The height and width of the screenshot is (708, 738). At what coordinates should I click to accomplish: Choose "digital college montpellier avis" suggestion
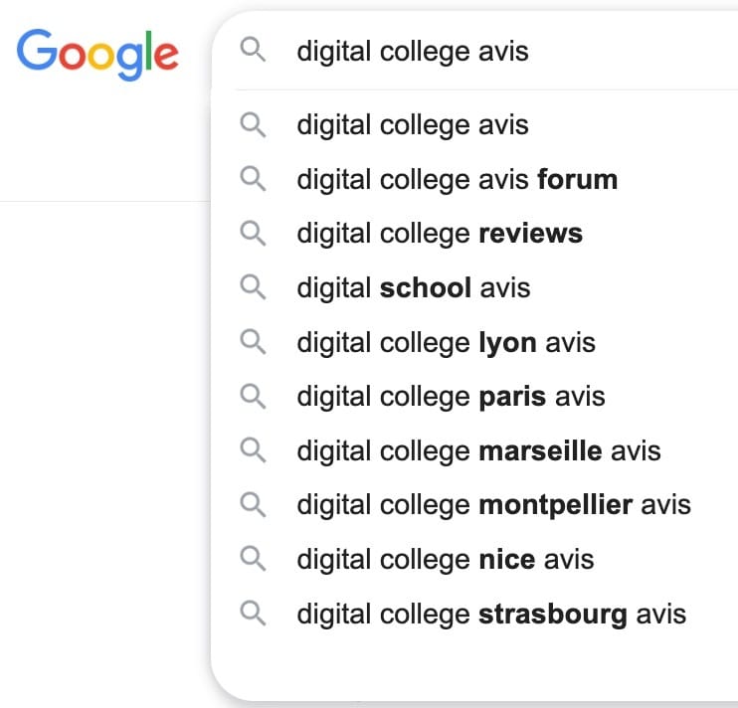pyautogui.click(x=493, y=505)
